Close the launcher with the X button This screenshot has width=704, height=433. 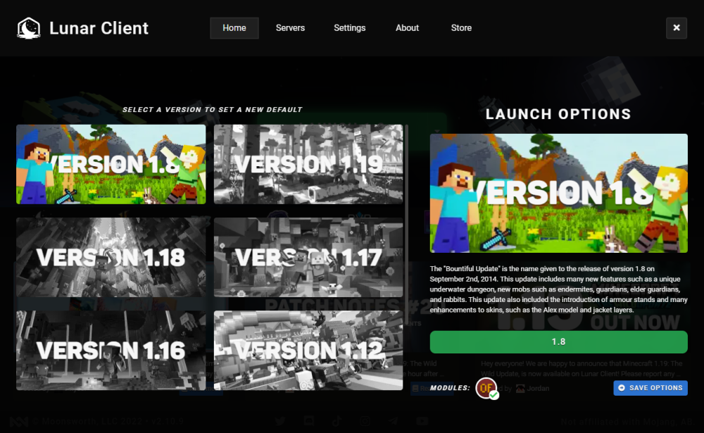[x=676, y=28]
